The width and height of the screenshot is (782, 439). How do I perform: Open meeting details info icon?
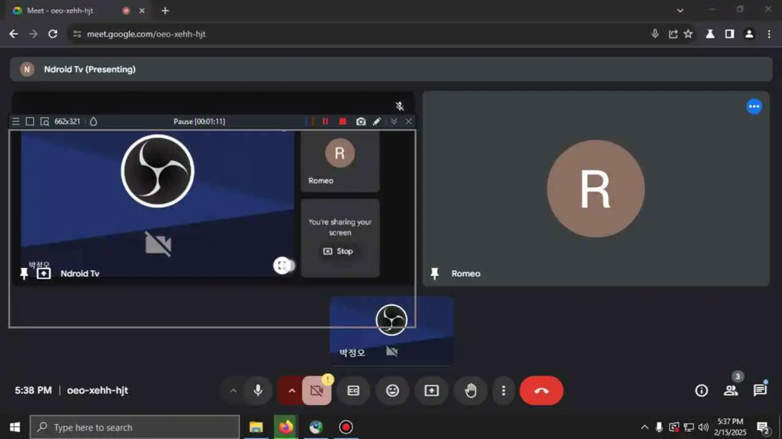point(701,391)
